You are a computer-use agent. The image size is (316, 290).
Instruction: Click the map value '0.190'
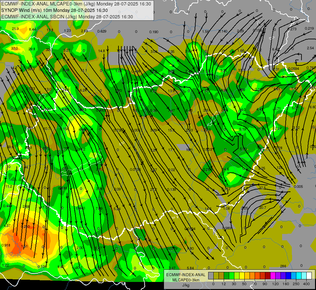click(154, 32)
